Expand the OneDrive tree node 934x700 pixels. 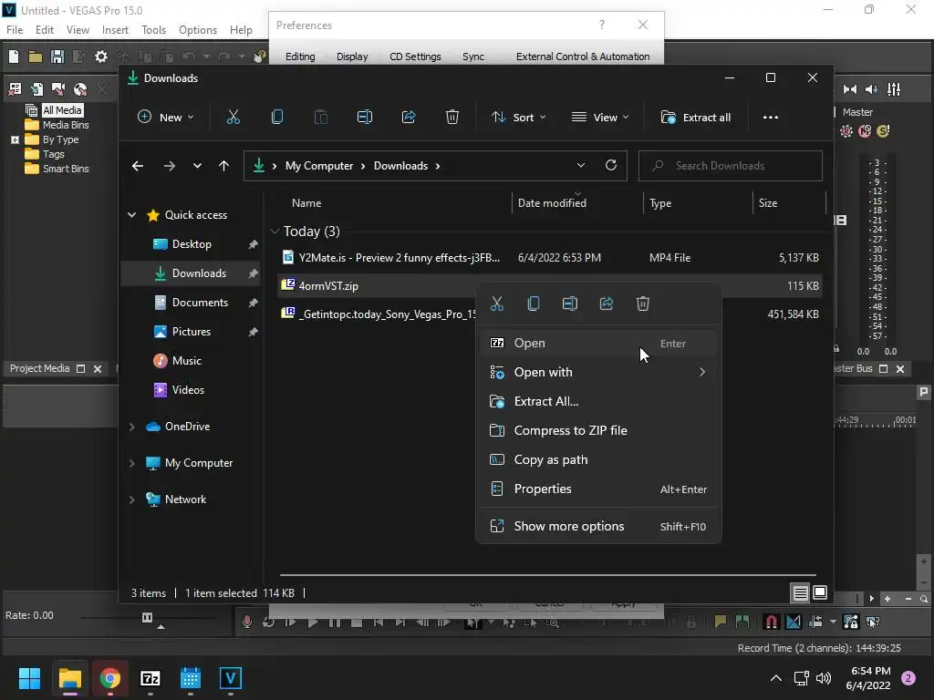click(x=131, y=427)
